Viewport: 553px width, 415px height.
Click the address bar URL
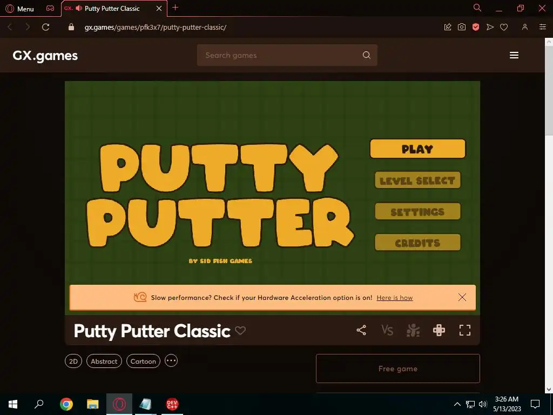tap(156, 27)
